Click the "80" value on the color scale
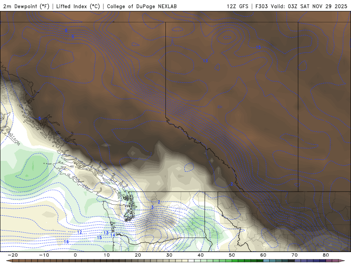The height and width of the screenshot is (263, 351). pos(326,255)
